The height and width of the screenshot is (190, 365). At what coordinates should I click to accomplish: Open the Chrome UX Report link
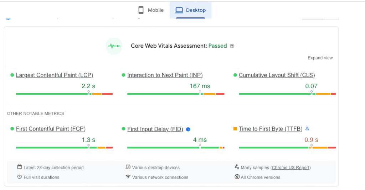291,168
